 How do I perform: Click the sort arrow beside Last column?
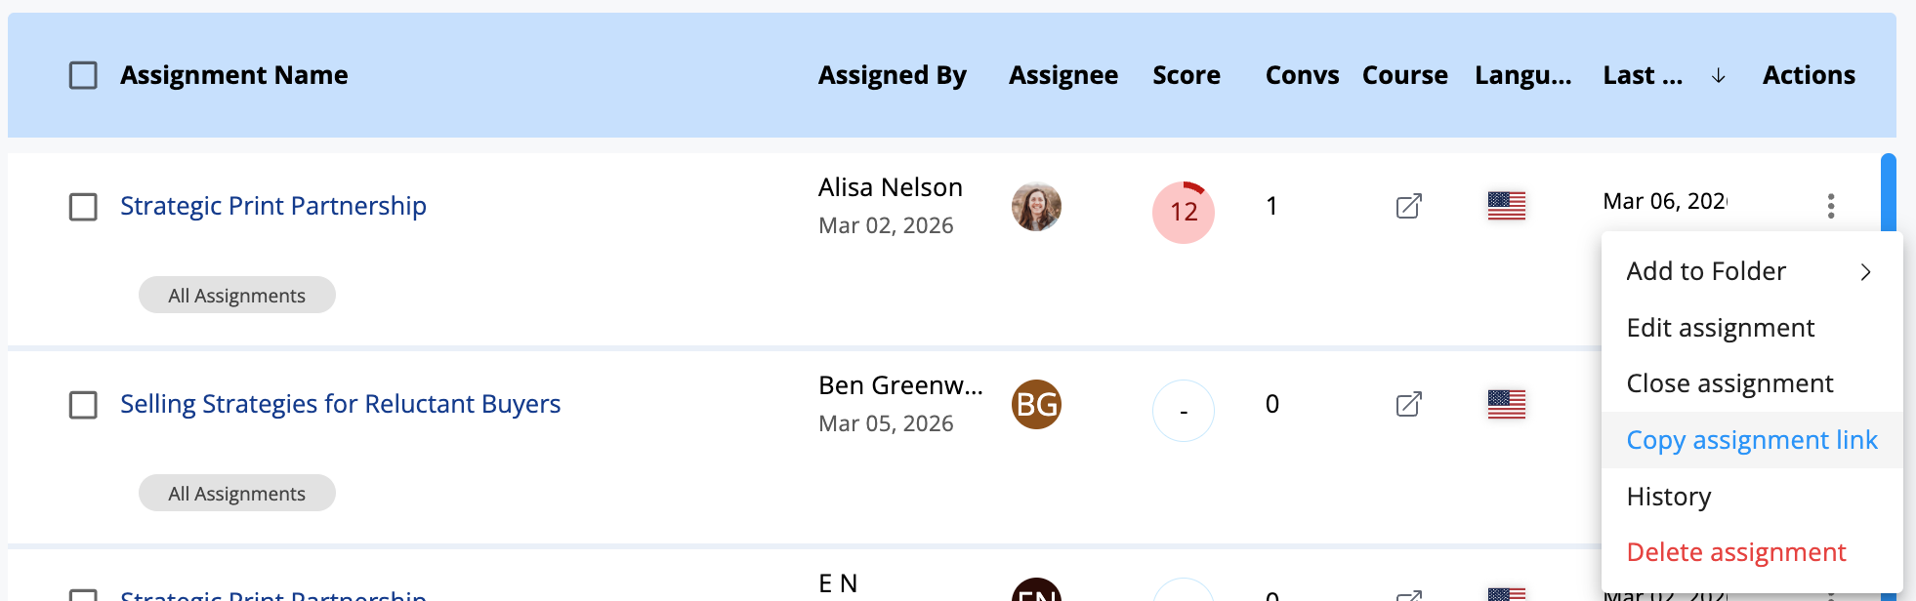(x=1718, y=76)
